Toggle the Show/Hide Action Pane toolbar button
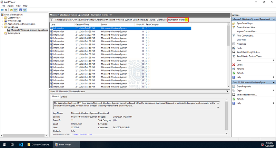276x148 pixels. pyautogui.click(x=24, y=10)
